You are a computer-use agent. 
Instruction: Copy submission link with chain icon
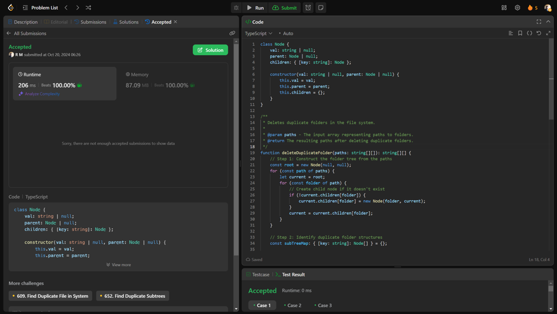tap(232, 33)
